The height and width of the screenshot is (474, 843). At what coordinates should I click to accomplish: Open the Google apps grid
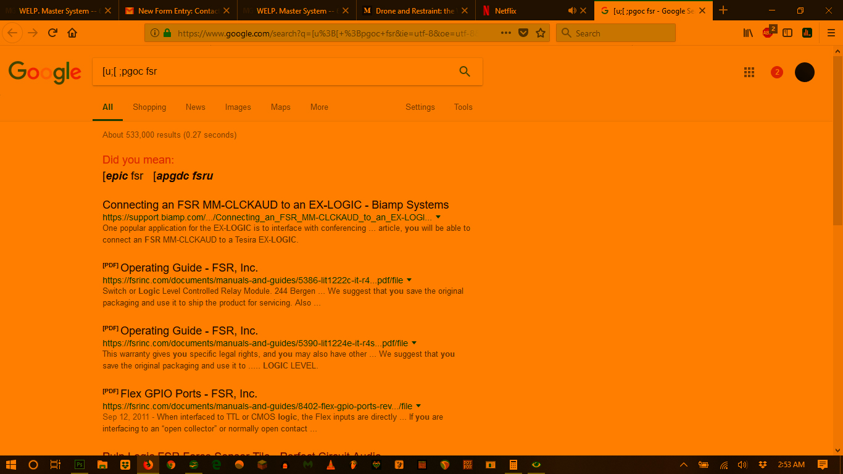(x=749, y=72)
